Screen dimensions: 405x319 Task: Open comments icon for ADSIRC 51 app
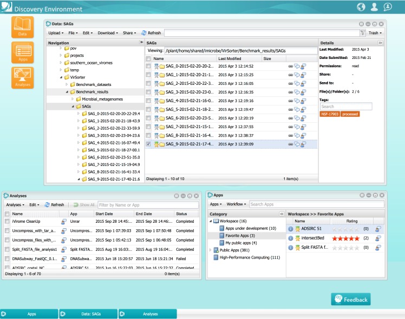pos(377,229)
